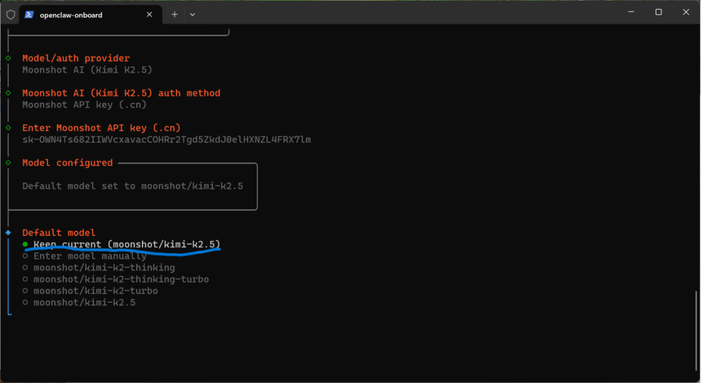Viewport: 701px width, 383px height.
Task: Expand the new tab profile dropdown chevron
Action: 192,14
